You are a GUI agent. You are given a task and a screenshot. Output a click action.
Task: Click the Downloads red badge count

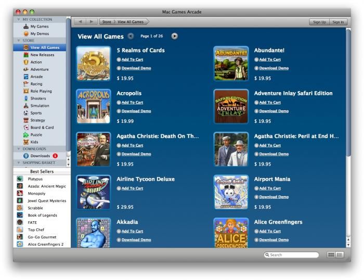(x=55, y=156)
